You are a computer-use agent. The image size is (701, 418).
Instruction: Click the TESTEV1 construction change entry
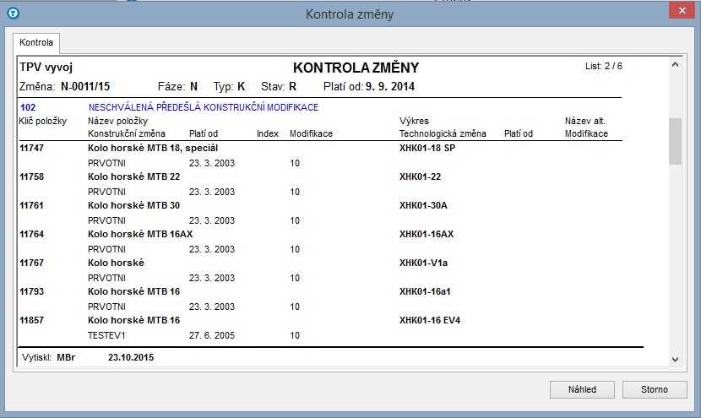pyautogui.click(x=106, y=335)
